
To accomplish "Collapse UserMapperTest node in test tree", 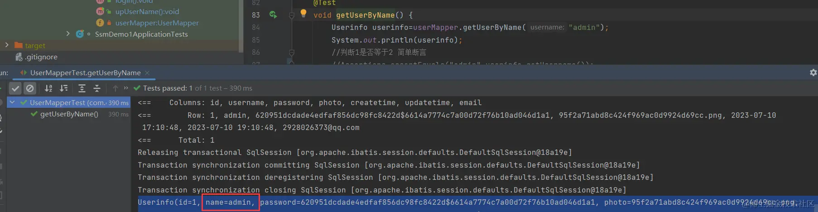I will click(12, 102).
